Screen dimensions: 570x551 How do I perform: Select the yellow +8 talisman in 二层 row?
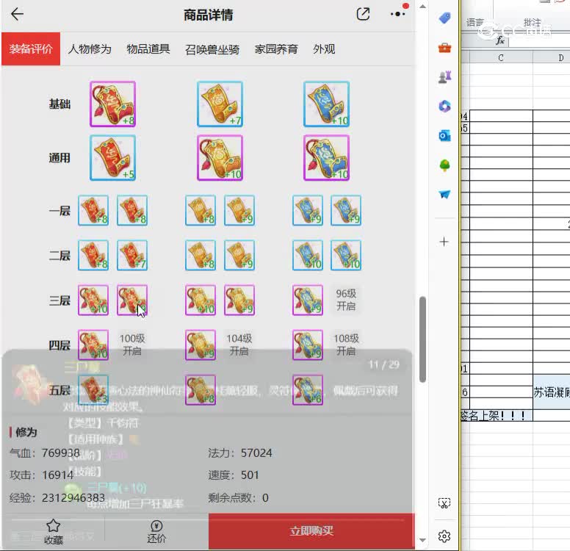tap(201, 256)
